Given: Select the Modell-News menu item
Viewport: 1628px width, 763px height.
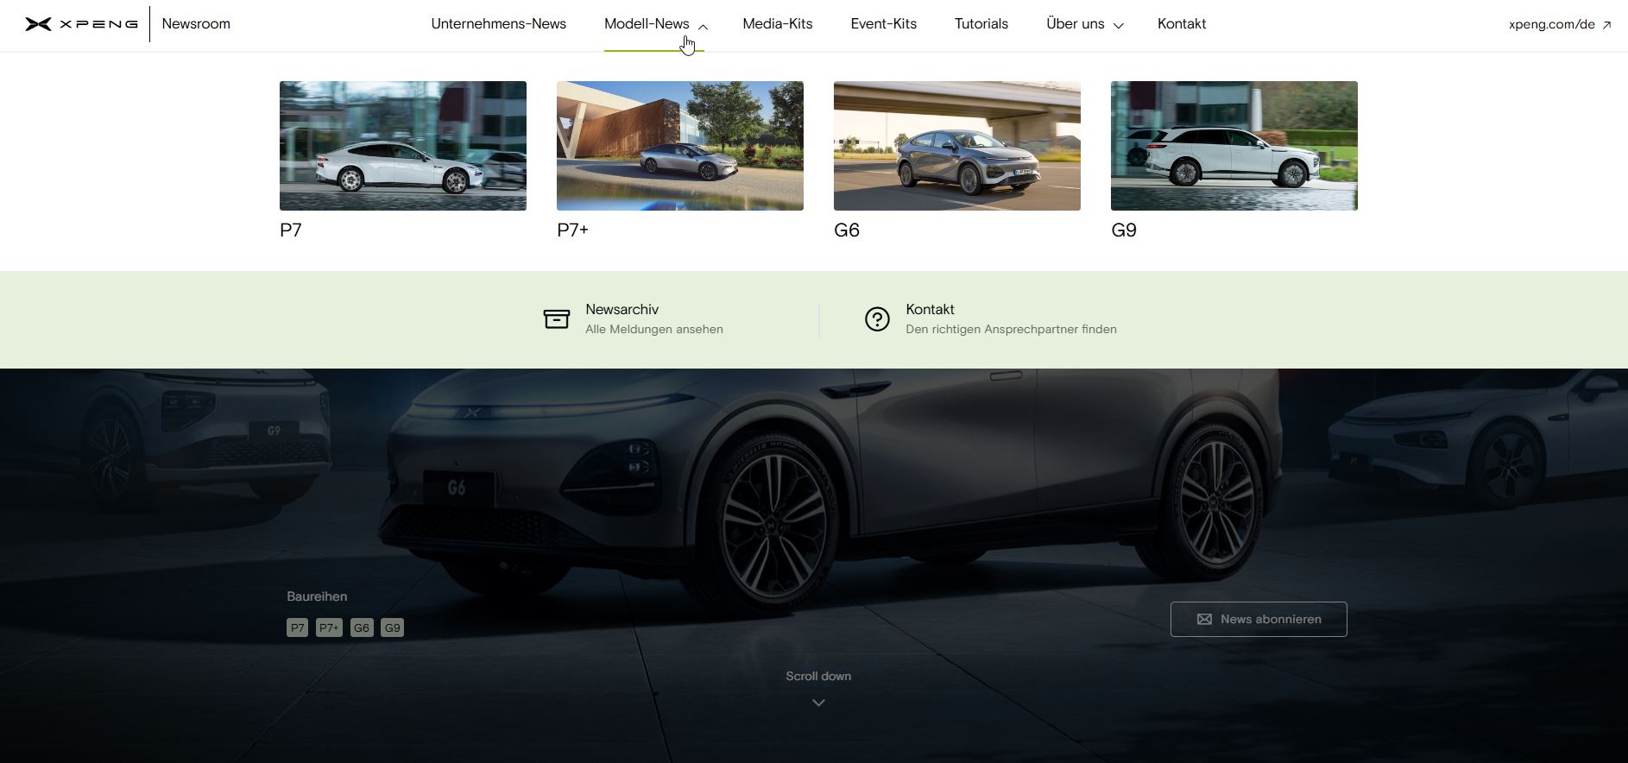Looking at the screenshot, I should coord(647,24).
